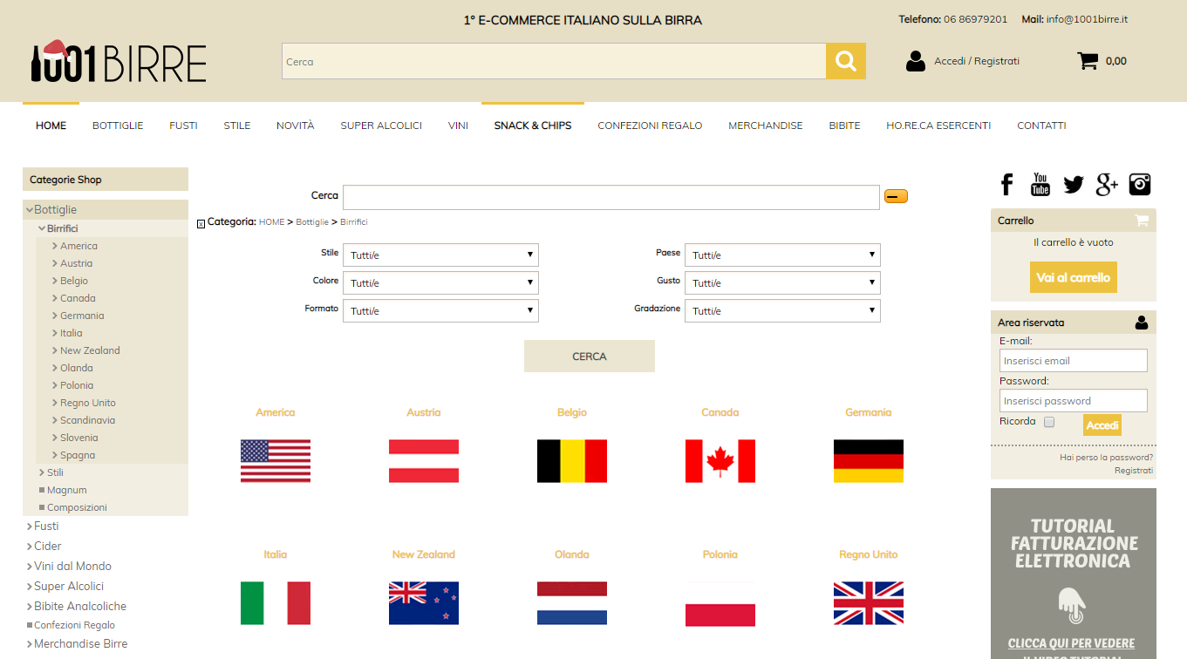Image resolution: width=1187 pixels, height=659 pixels.
Task: Select the Italia flag
Action: [276, 603]
